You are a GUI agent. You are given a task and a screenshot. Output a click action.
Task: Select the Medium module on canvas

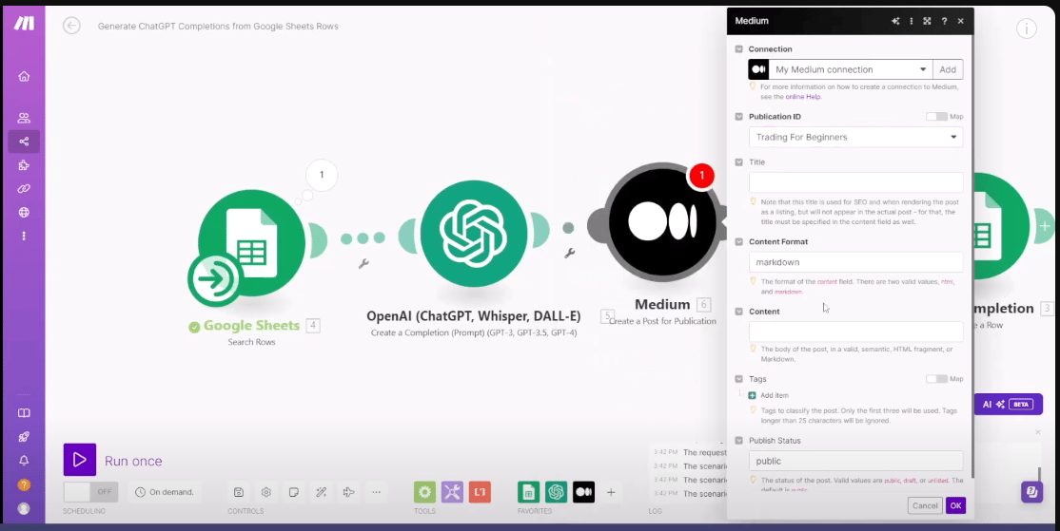[x=662, y=222]
